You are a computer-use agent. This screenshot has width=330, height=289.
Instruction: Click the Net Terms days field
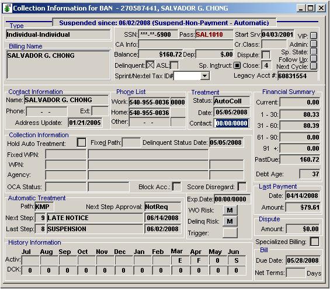coord(296,273)
